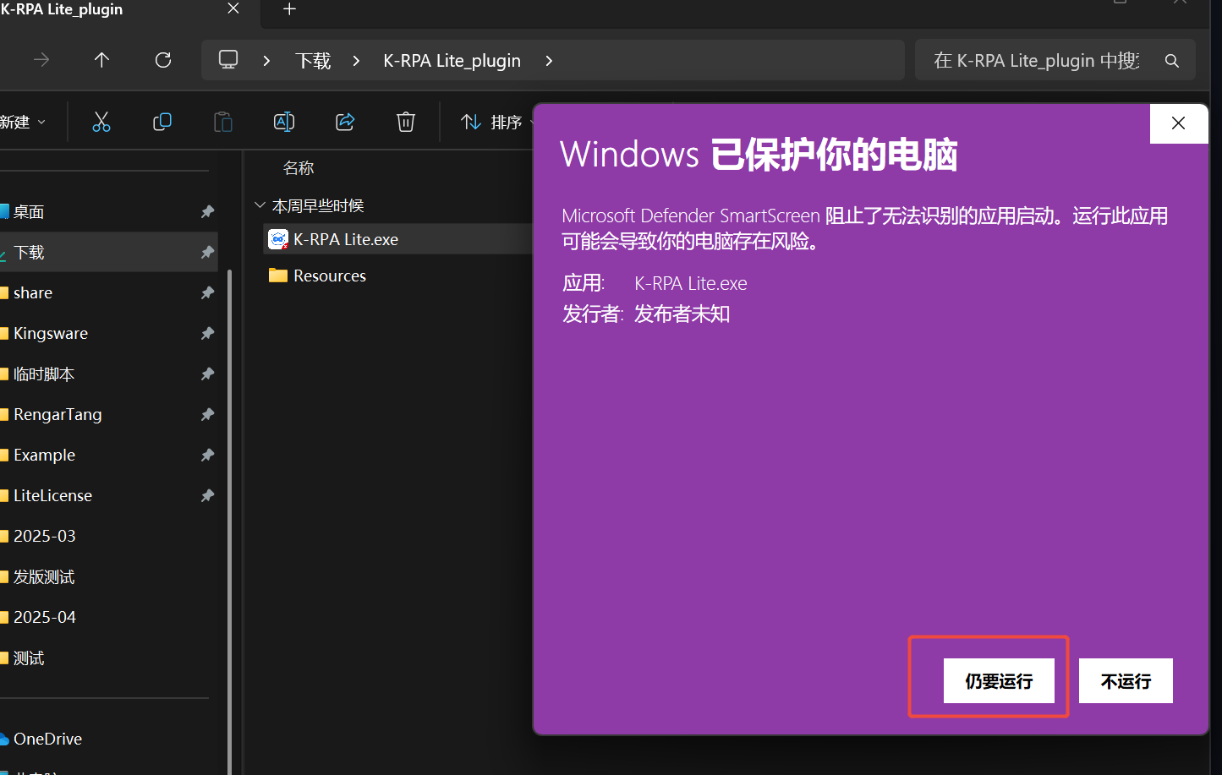Click the paste clipboard icon in toolbar
The height and width of the screenshot is (775, 1222).
(x=223, y=123)
